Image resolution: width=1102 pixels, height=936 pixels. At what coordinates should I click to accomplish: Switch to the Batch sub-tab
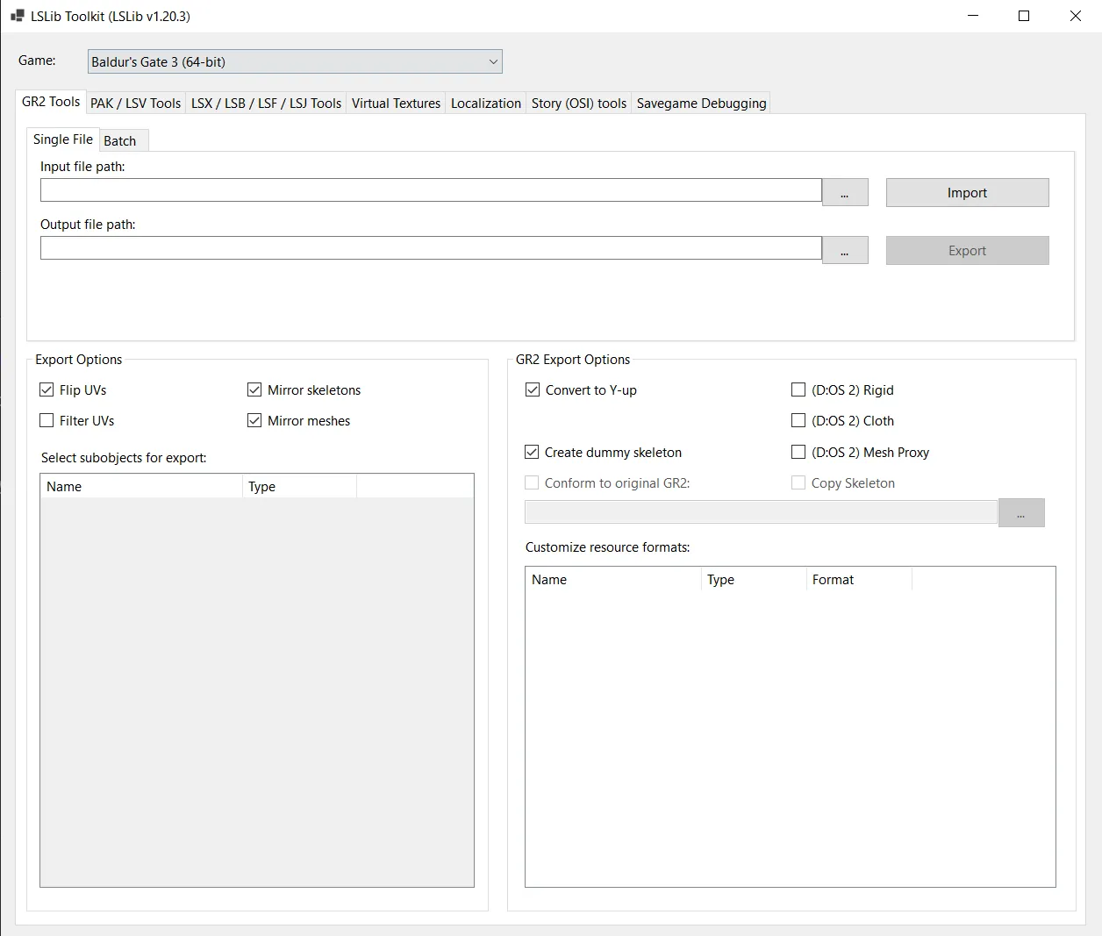point(120,141)
